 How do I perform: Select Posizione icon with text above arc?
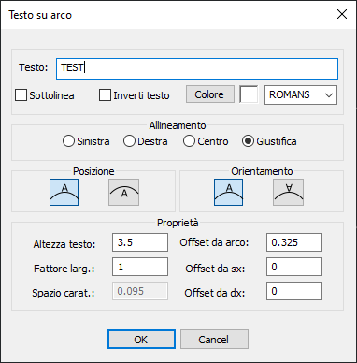pyautogui.click(x=64, y=192)
